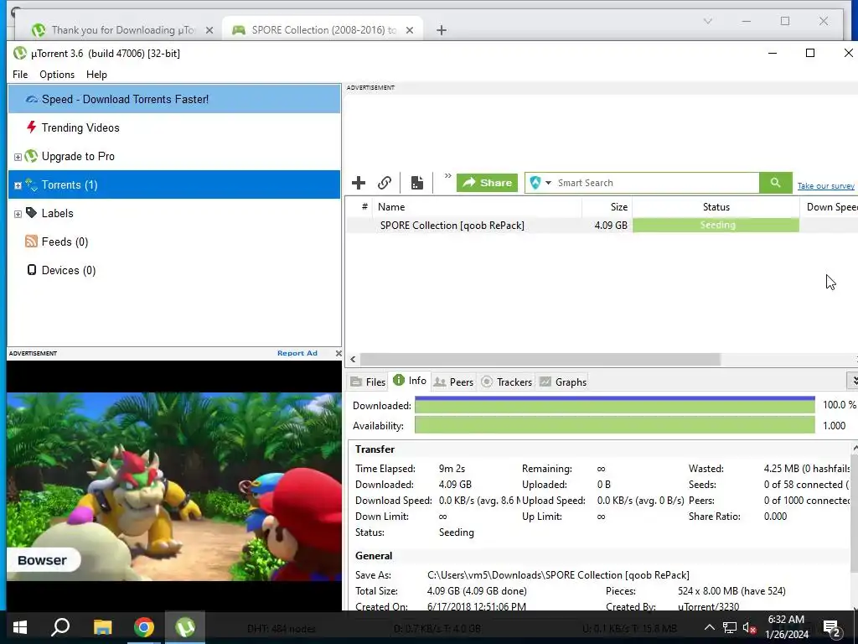
Task: Open a new browser tab with plus button
Action: point(442,30)
